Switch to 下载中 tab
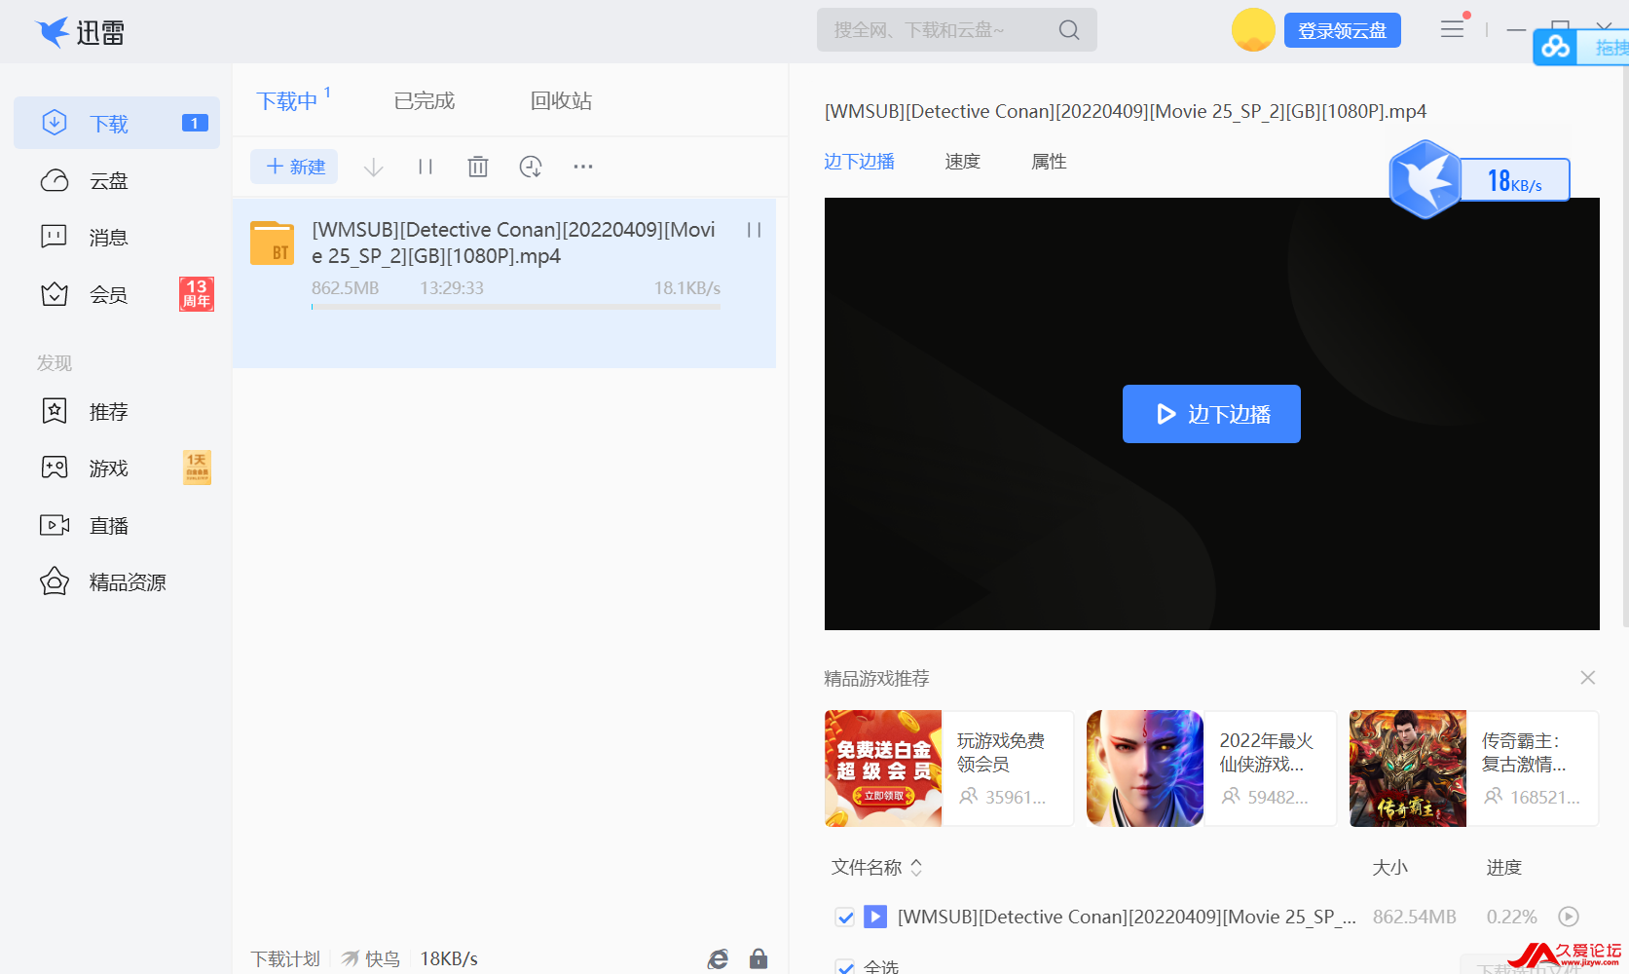Viewport: 1629px width, 974px height. coord(287,101)
